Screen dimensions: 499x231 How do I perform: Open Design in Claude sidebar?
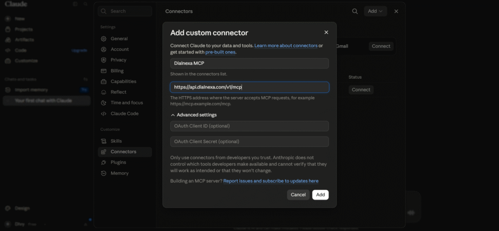pos(22,209)
